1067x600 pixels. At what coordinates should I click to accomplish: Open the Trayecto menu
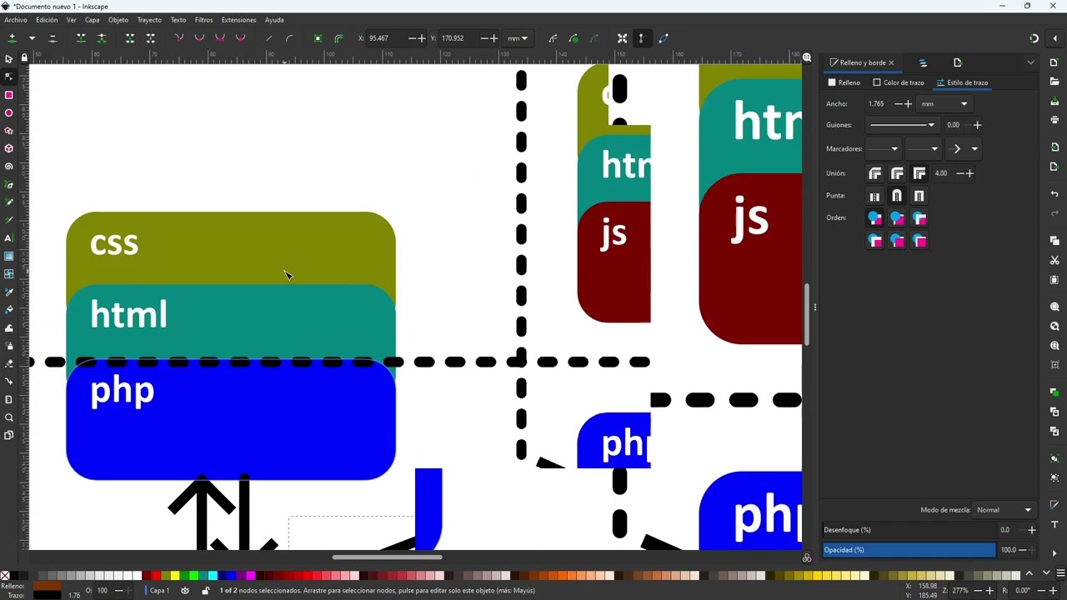coord(149,20)
